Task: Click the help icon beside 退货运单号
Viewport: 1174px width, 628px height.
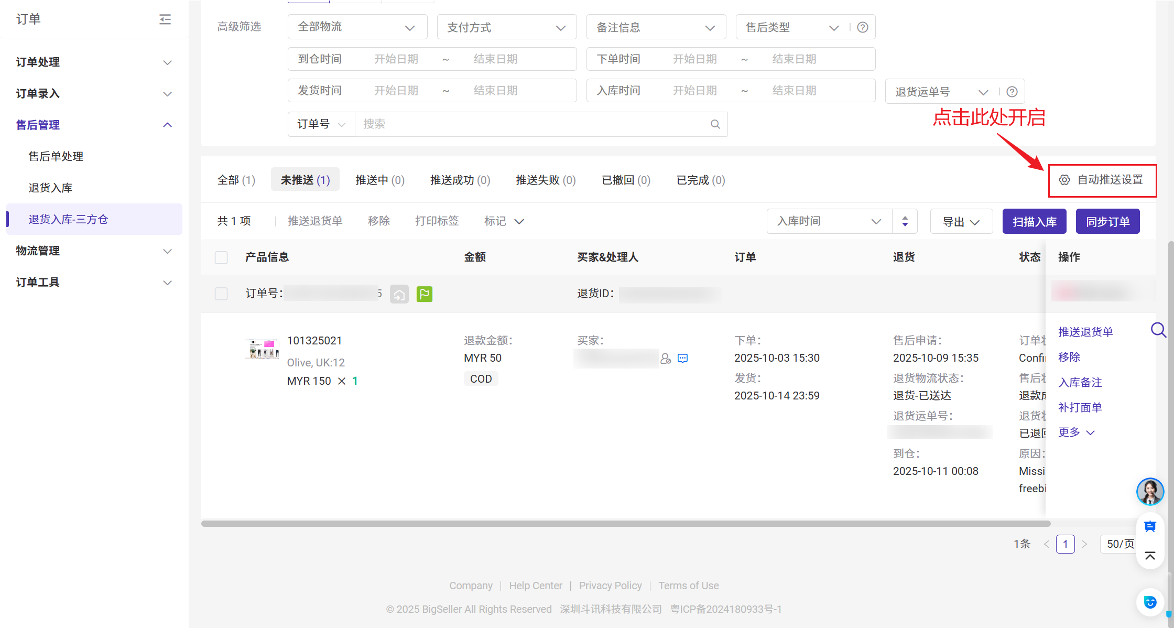Action: coord(1012,92)
